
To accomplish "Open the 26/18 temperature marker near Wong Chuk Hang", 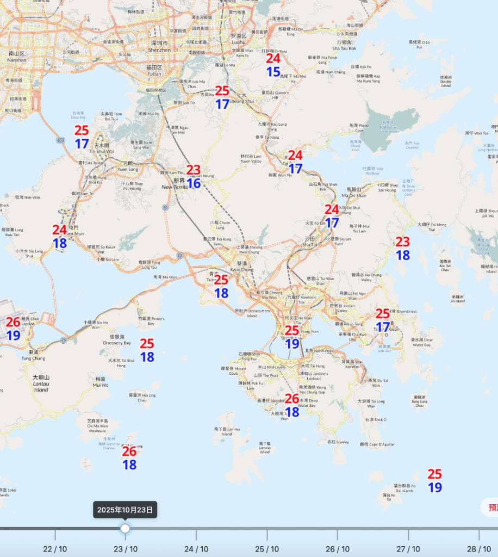I will (292, 406).
